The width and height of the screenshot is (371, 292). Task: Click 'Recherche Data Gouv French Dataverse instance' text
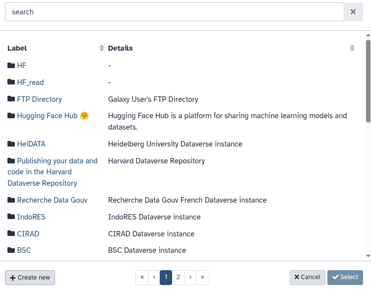pos(187,200)
